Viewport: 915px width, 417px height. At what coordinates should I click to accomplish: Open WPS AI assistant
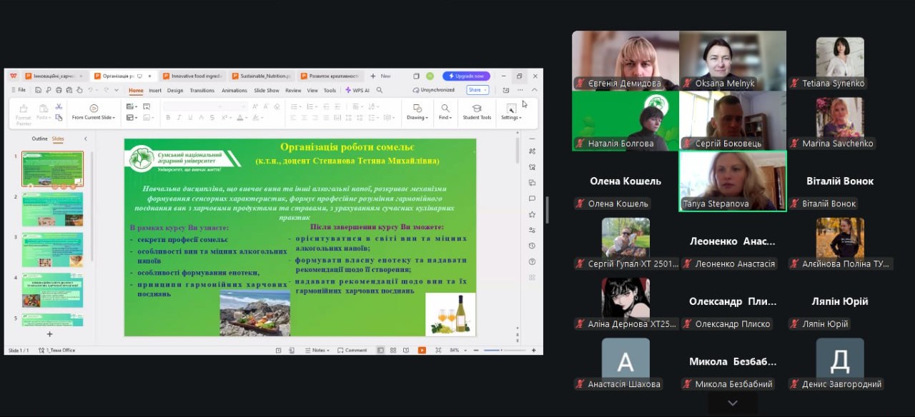tap(357, 91)
